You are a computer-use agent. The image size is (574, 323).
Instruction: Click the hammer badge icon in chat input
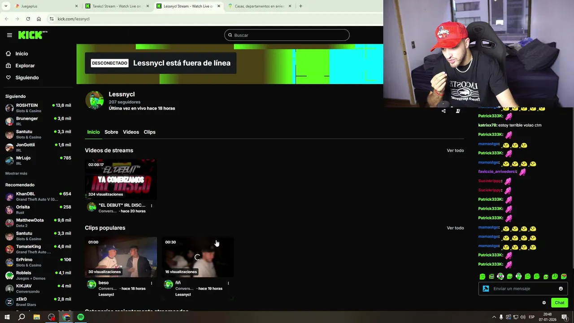(486, 288)
